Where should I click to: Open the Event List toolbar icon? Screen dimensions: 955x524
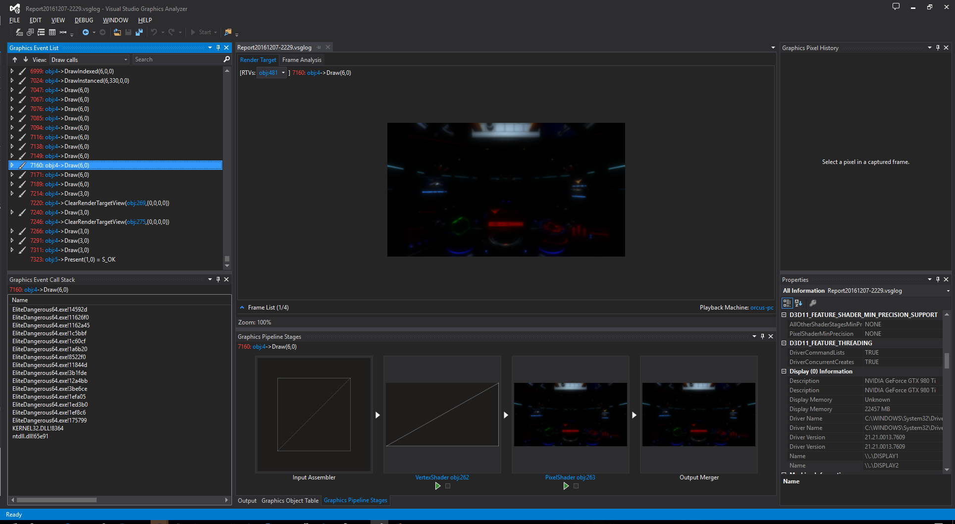coord(19,32)
